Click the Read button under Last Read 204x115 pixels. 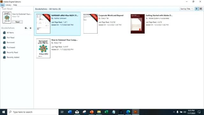point(18,22)
